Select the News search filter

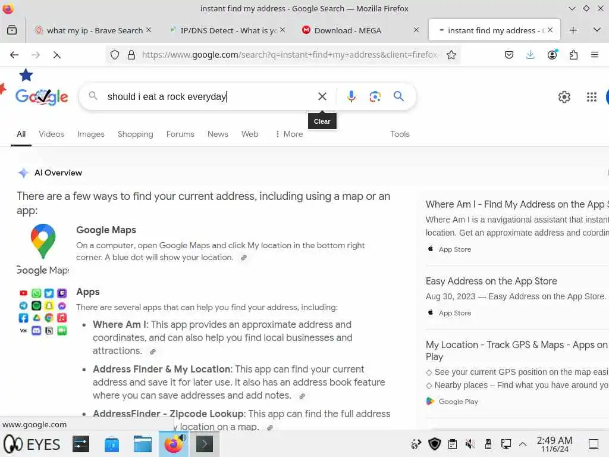pos(218,134)
